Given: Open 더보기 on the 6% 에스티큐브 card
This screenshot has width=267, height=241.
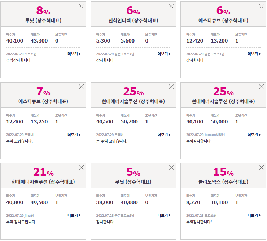Looking at the screenshot, I should coord(254,54).
